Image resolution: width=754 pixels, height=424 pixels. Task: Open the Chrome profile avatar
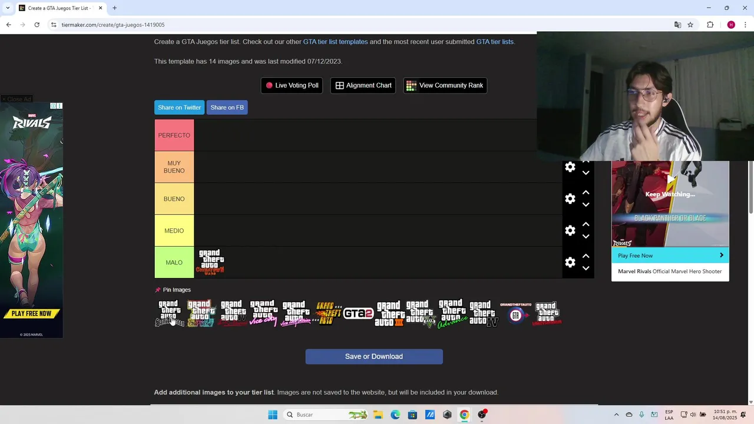pos(731,25)
